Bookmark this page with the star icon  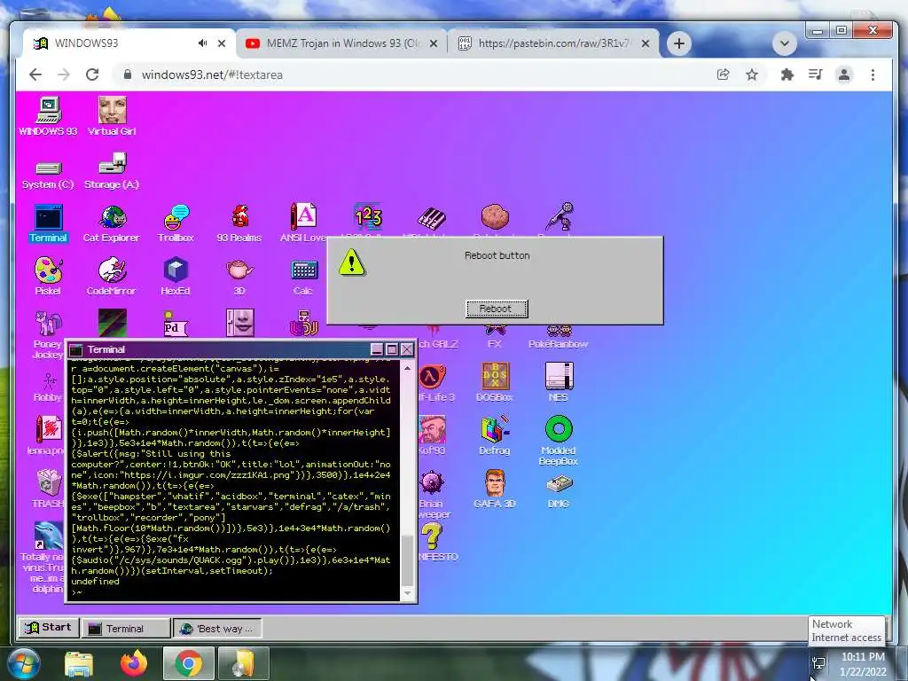[x=752, y=74]
